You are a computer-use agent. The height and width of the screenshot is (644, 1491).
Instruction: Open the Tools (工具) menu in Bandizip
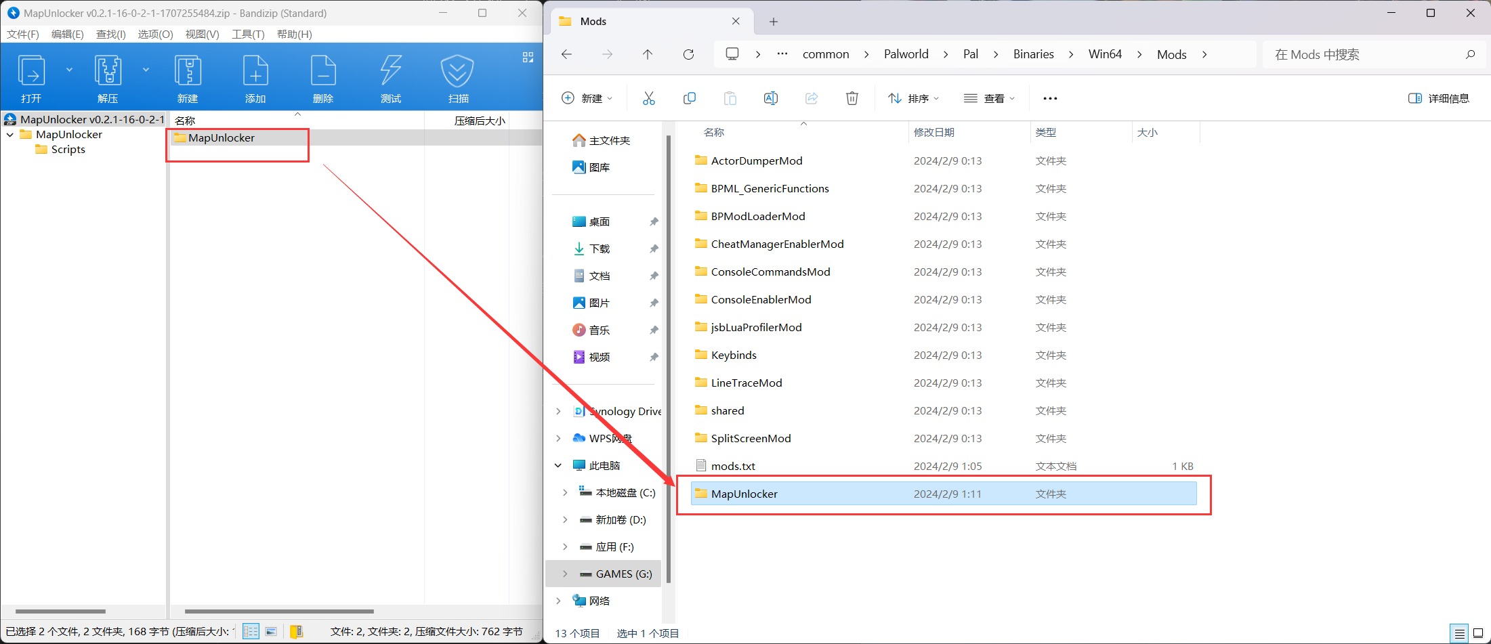click(x=248, y=34)
